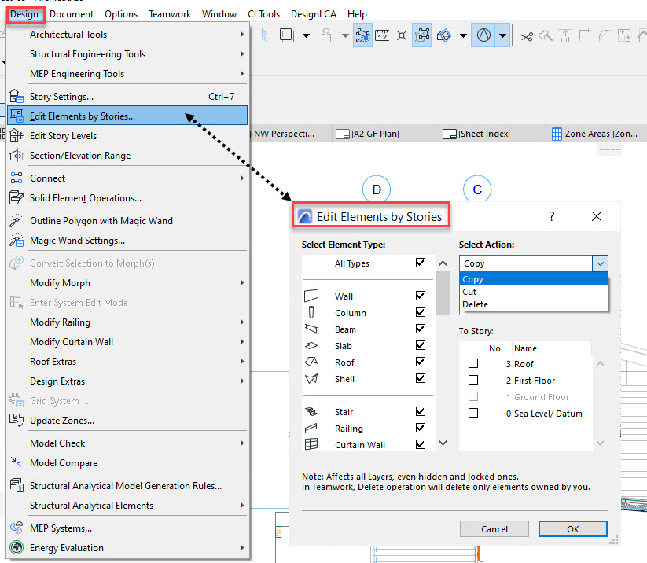Open MEP Systems dialog

127,528
